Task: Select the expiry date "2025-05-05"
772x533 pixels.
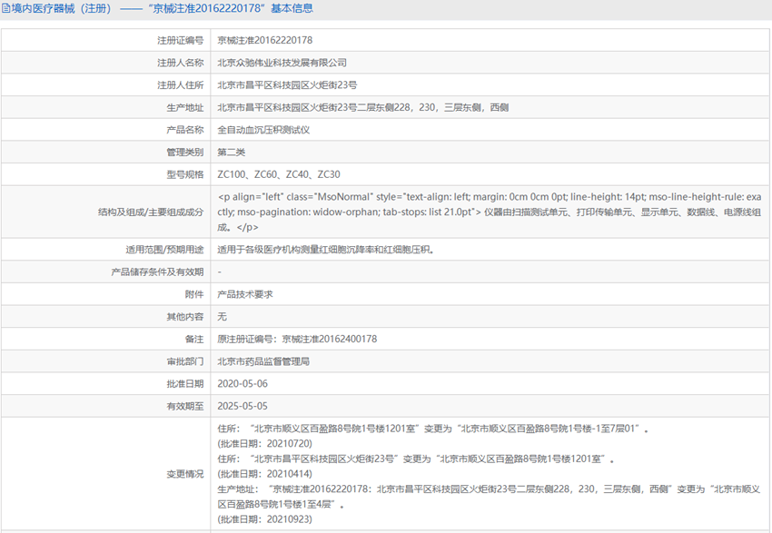Action: click(242, 406)
